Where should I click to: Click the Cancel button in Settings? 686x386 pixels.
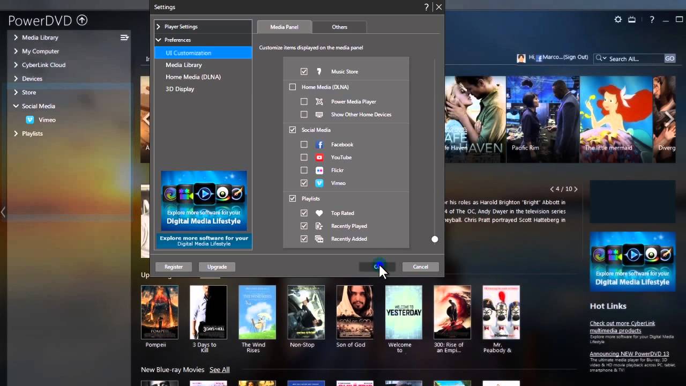coord(420,266)
